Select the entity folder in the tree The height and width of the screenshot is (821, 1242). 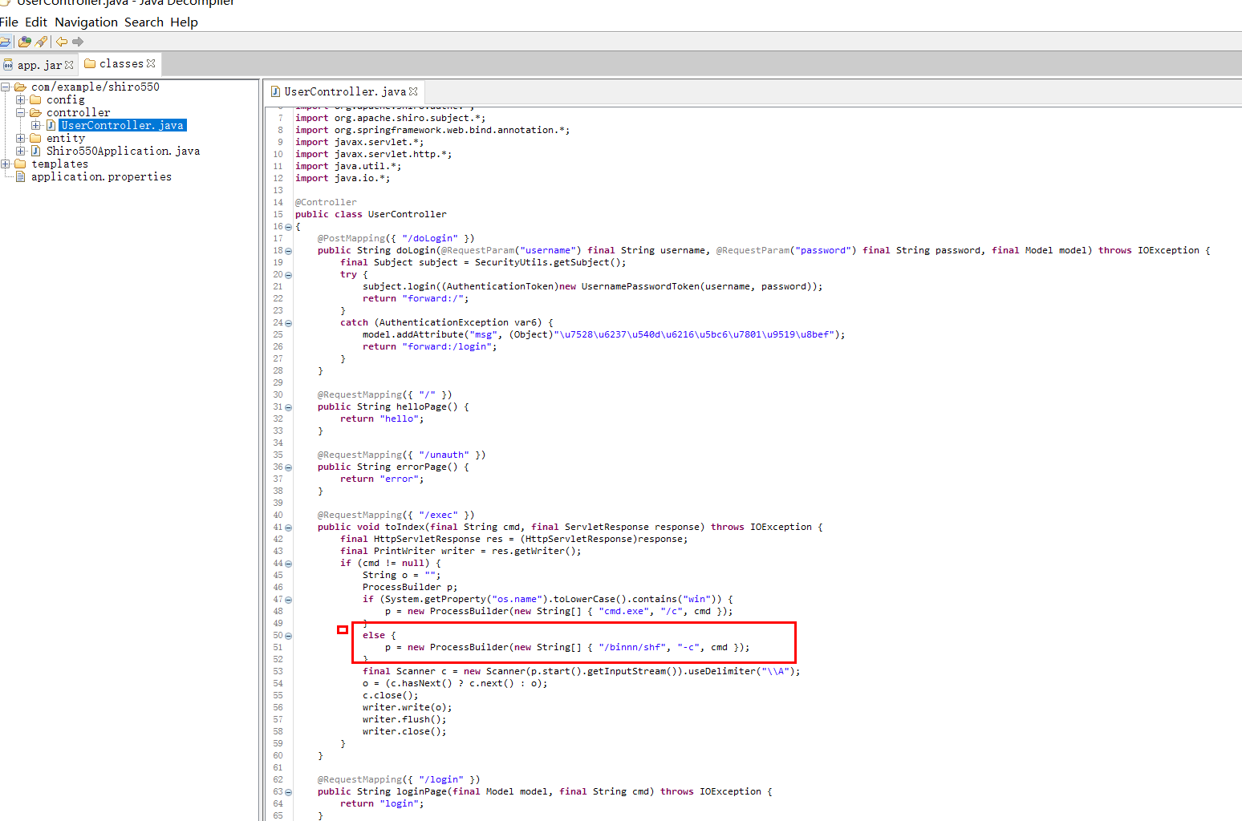tap(65, 138)
